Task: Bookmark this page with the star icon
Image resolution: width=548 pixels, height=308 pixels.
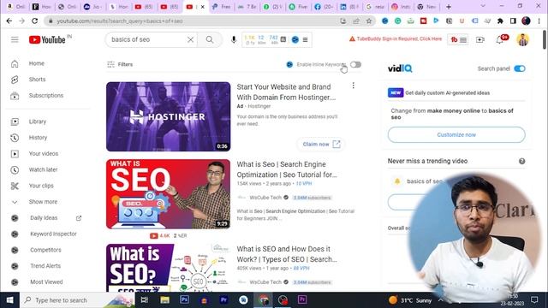Action: click(x=369, y=21)
